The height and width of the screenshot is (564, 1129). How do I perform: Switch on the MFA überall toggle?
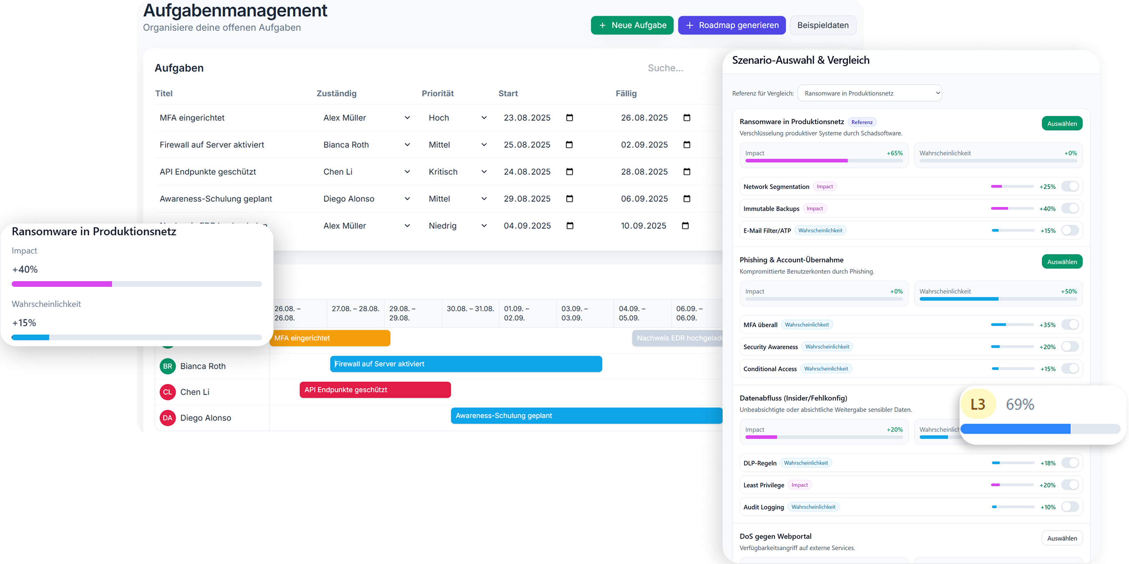coord(1070,325)
